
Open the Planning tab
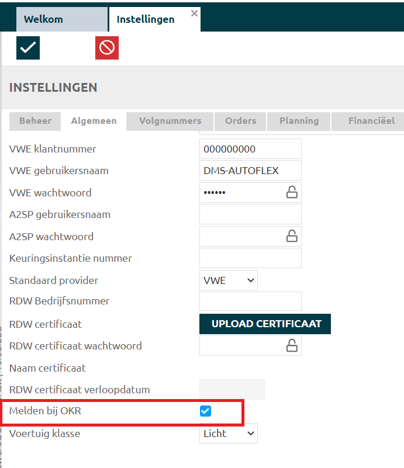coord(299,121)
